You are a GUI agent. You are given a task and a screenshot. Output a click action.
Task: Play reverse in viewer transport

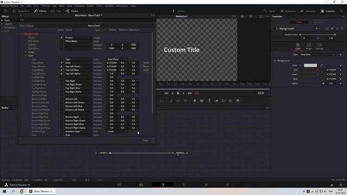pyautogui.click(x=172, y=93)
